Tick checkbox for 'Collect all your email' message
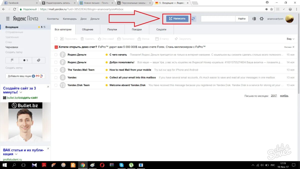 (56, 78)
